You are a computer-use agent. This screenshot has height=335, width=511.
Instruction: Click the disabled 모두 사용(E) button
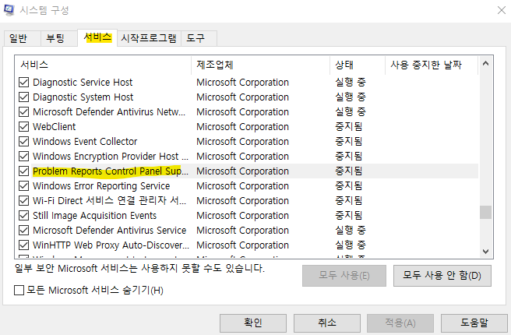pyautogui.click(x=344, y=276)
